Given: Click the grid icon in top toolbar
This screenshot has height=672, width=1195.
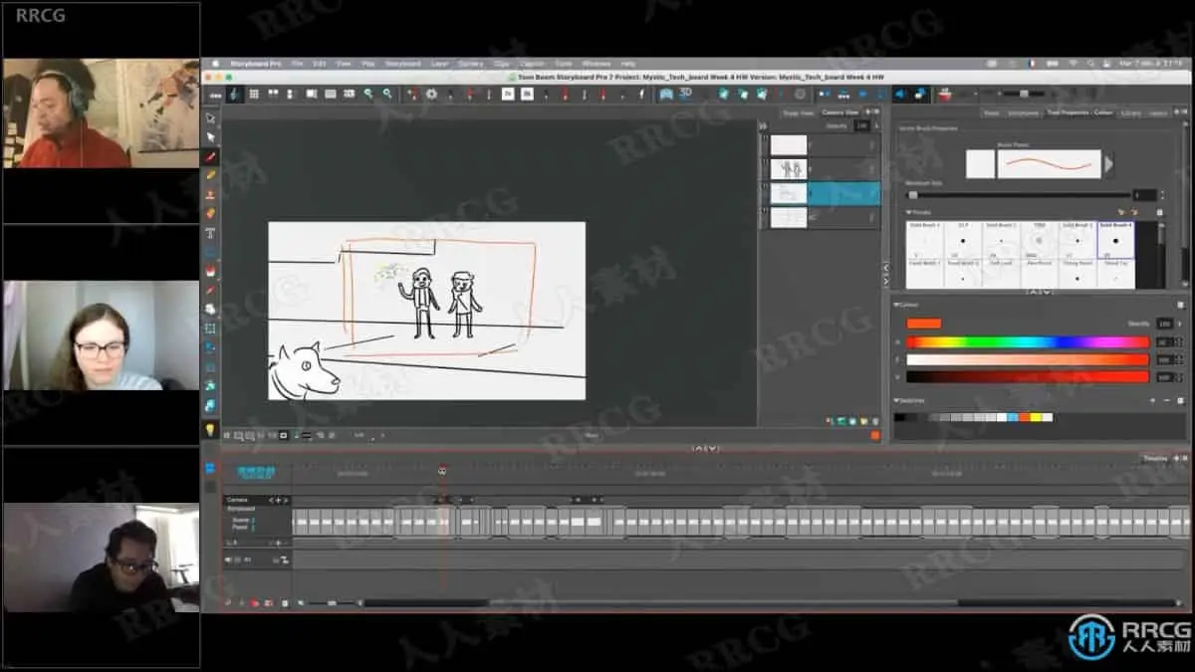Looking at the screenshot, I should pos(254,94).
